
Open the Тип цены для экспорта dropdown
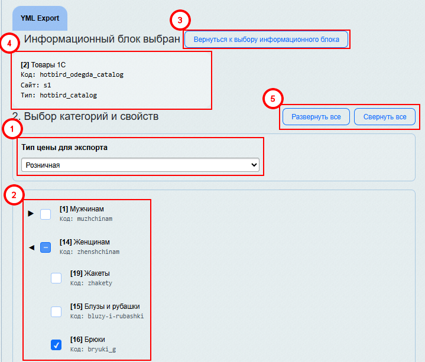pos(140,165)
